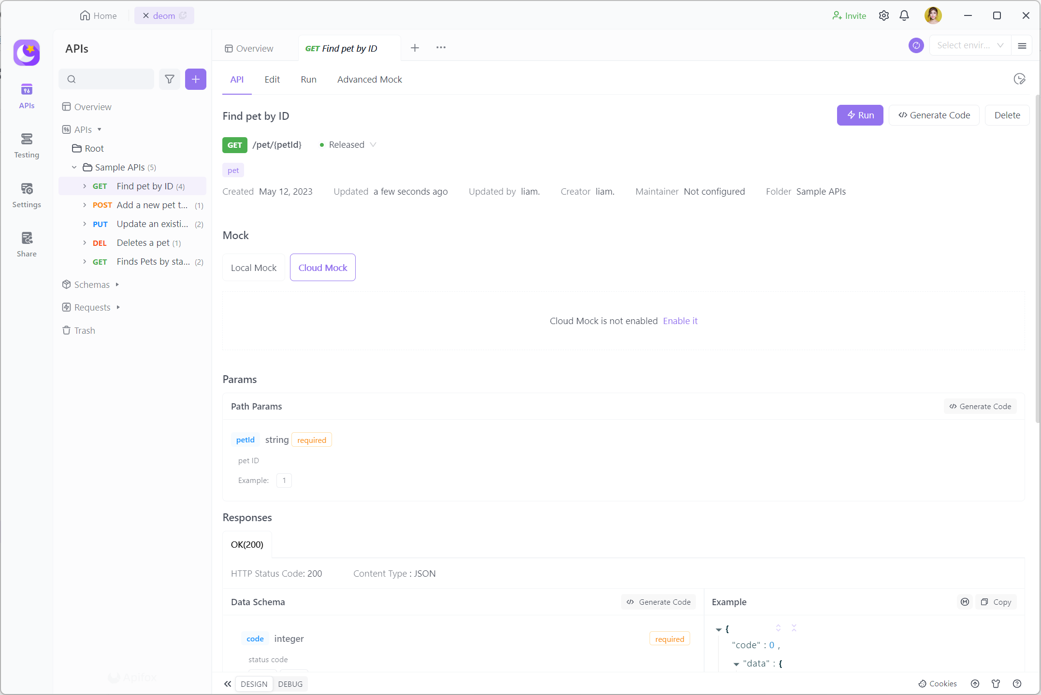Switch to the Run tab
The height and width of the screenshot is (695, 1041).
[x=308, y=79]
